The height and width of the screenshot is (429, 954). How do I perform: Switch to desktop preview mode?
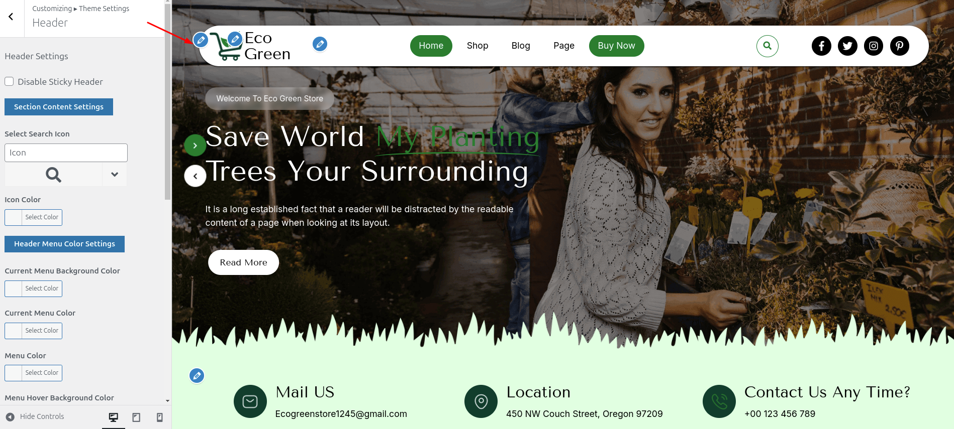pyautogui.click(x=114, y=417)
